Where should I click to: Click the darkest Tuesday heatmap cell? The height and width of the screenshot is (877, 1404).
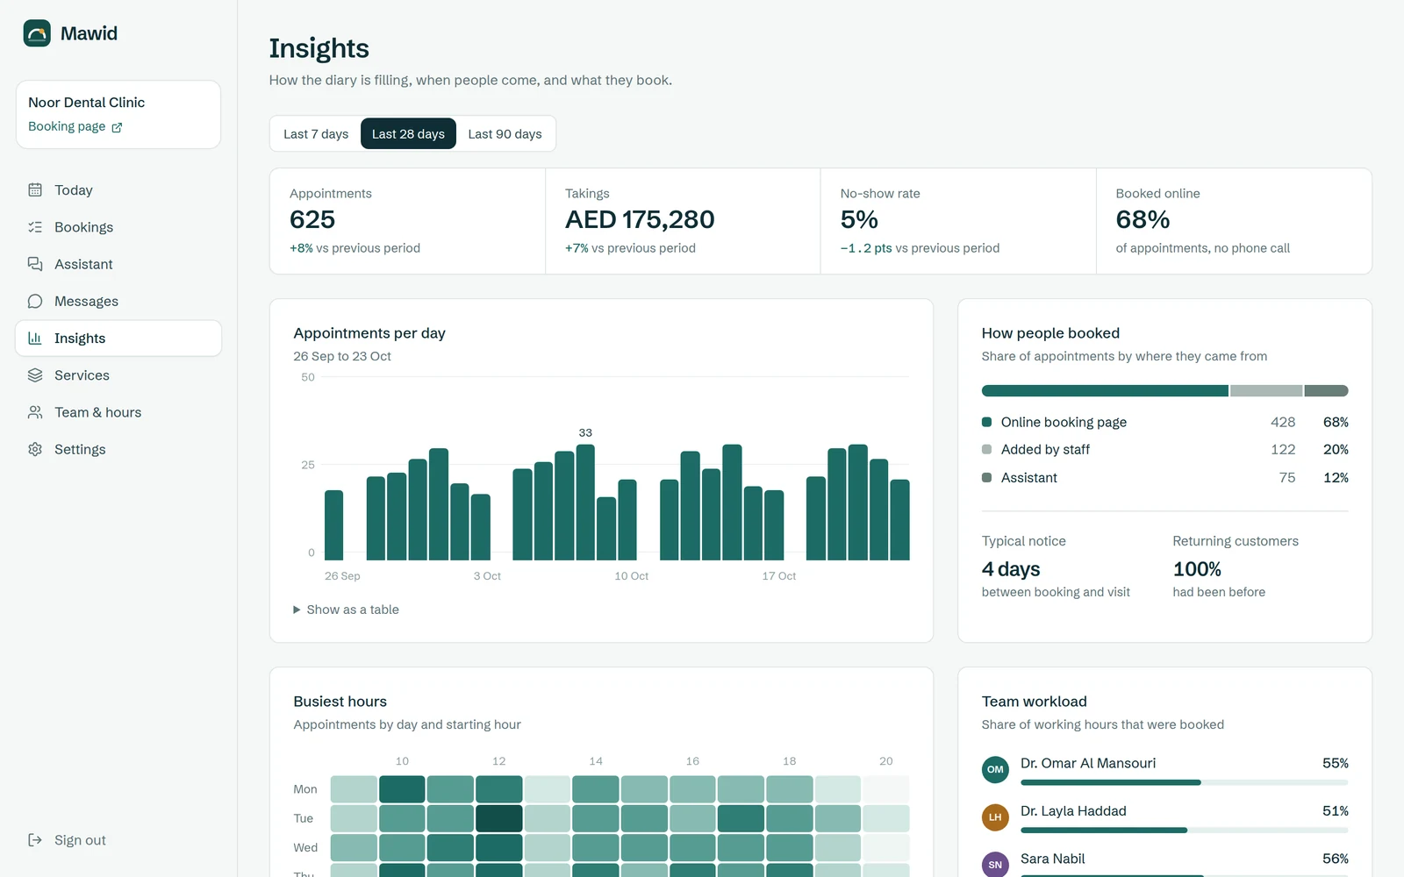tap(498, 818)
